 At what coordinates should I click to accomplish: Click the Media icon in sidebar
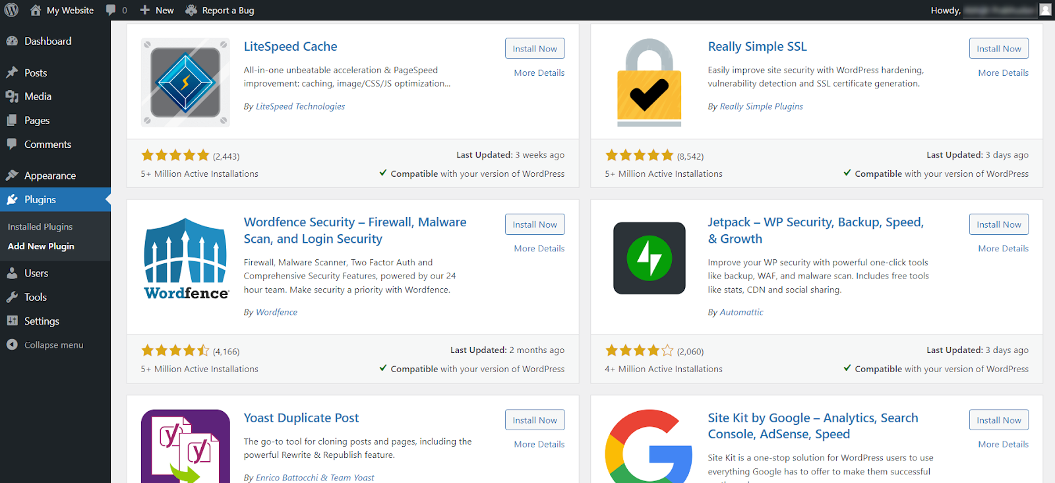click(x=12, y=96)
